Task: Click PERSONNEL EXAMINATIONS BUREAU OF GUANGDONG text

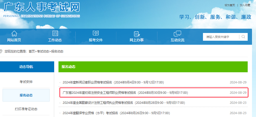Action: (42, 16)
